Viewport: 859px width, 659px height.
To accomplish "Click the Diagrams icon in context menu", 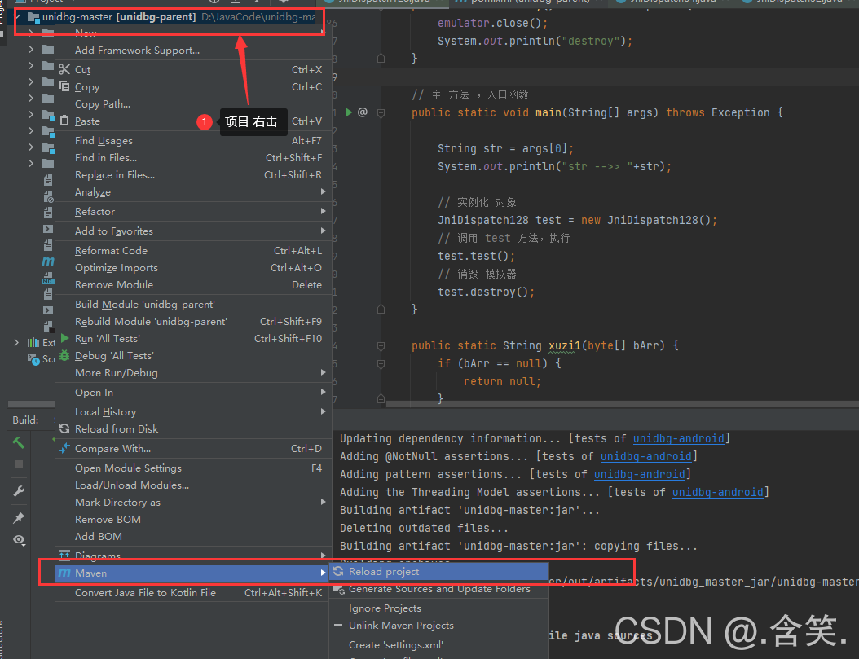I will (64, 555).
